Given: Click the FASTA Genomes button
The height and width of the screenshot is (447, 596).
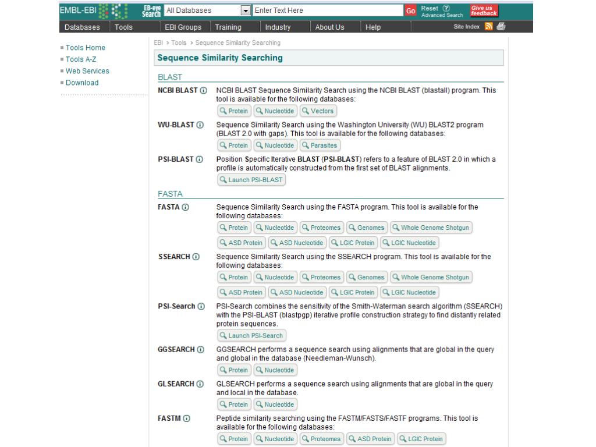Looking at the screenshot, I should 367,228.
